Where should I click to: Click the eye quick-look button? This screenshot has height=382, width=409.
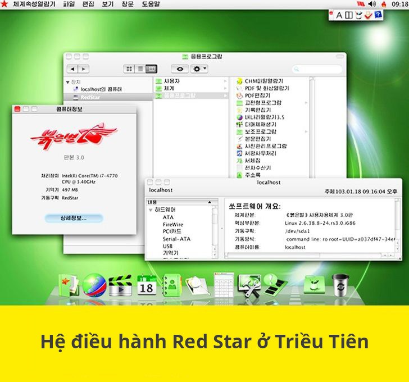180,69
